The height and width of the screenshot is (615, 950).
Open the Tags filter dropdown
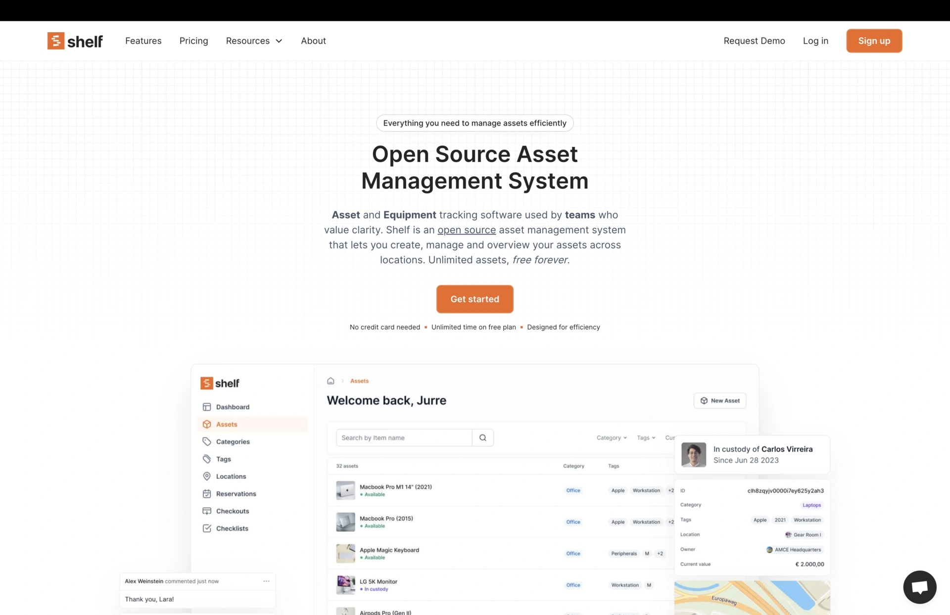click(646, 437)
